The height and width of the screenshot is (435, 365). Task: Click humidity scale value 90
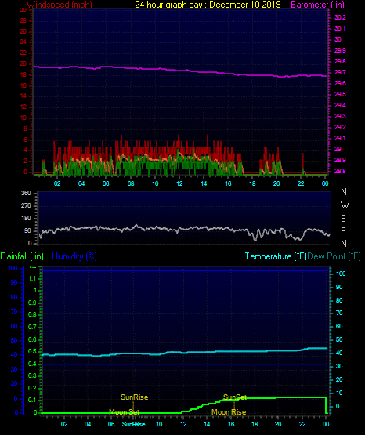[x=14, y=283]
